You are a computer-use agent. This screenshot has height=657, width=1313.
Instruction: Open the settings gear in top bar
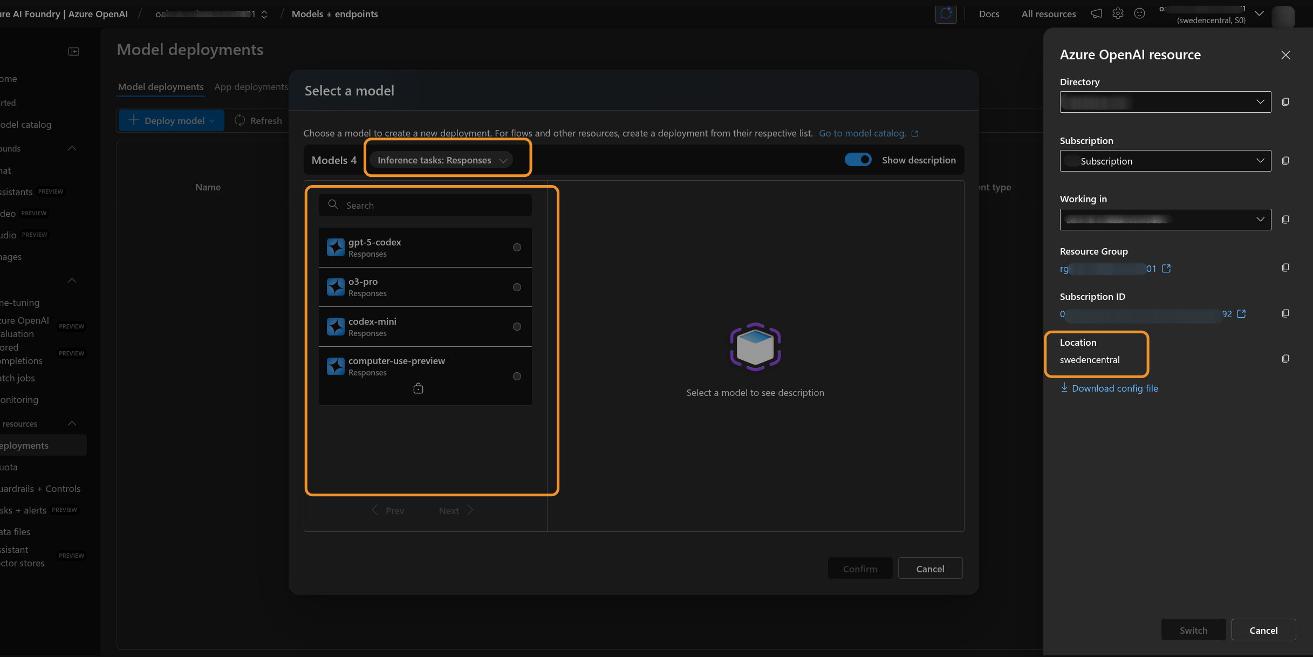click(x=1118, y=13)
